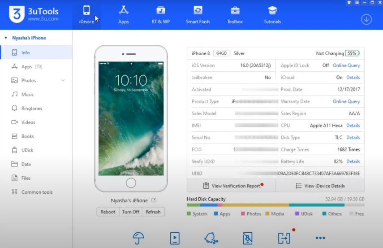Click Online Query for Warranty Date
383x248 pixels.
pos(346,101)
